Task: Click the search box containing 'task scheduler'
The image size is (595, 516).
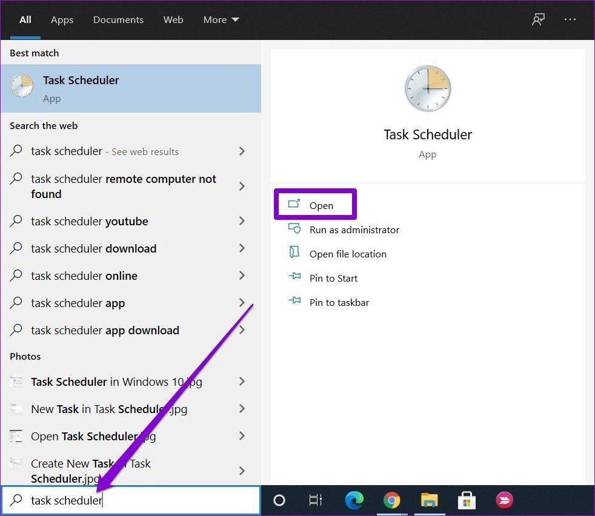Action: point(131,500)
